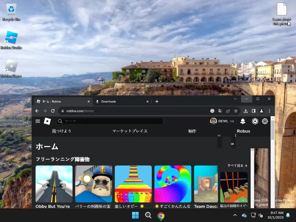
Task: Open Roblox settings gear
Action: 265,121
